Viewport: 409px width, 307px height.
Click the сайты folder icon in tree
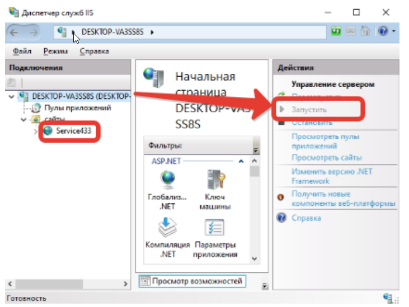36,119
